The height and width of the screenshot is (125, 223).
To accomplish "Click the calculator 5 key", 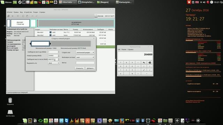I will coord(126,66).
